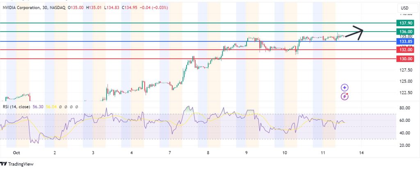Viewport: 420px width, 169px height.
Task: Click the 130.00 red price label
Action: coord(405,59)
